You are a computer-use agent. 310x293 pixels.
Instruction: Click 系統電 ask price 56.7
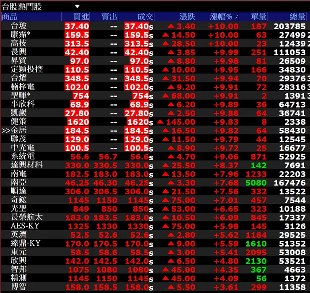[x=108, y=157]
